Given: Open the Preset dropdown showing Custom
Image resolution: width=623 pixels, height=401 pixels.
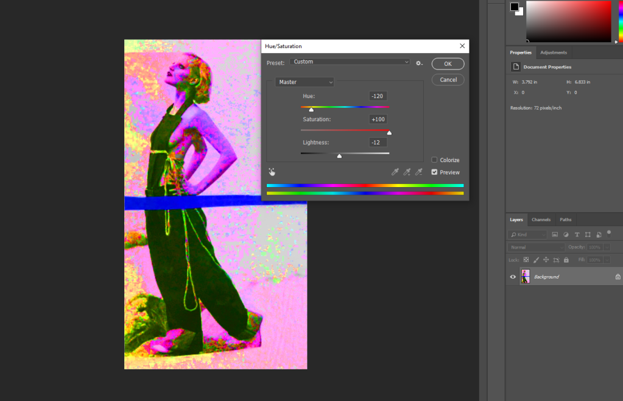Looking at the screenshot, I should point(350,62).
